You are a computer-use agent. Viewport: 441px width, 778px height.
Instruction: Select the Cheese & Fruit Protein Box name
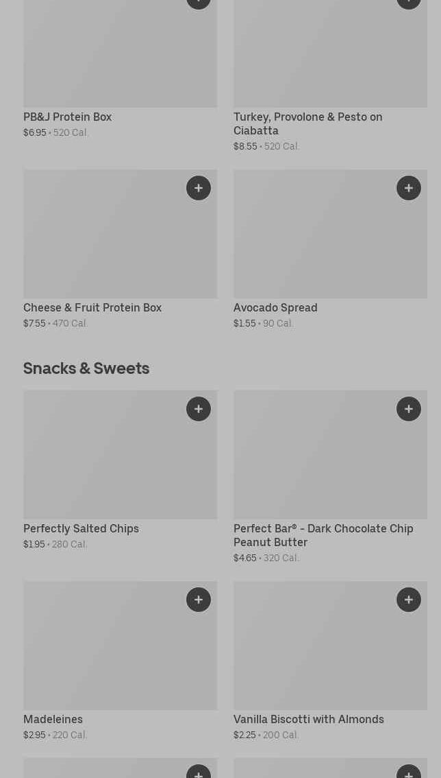92,308
